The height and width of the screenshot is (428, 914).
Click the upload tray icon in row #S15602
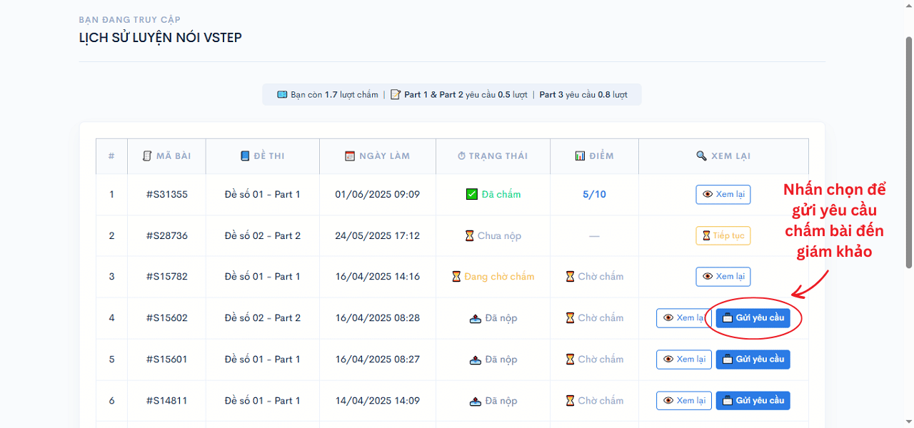475,318
